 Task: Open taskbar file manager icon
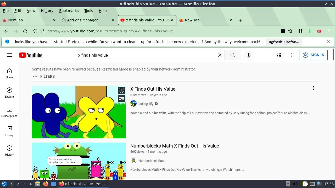point(38,184)
